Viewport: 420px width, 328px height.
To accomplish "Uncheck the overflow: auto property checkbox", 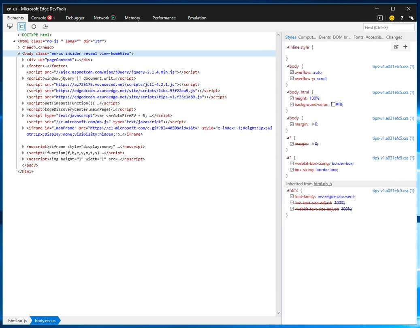I will coord(292,72).
